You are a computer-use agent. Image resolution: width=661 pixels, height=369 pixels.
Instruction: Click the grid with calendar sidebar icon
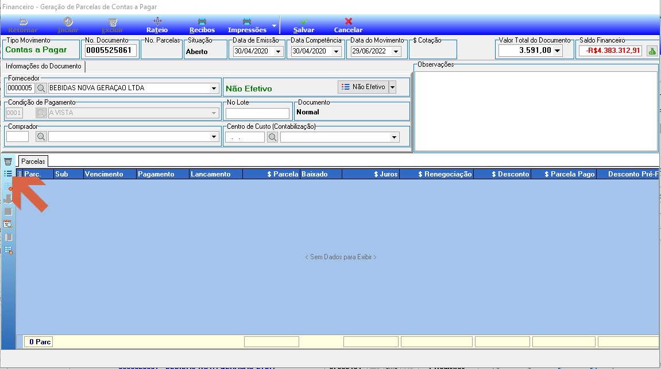8,249
